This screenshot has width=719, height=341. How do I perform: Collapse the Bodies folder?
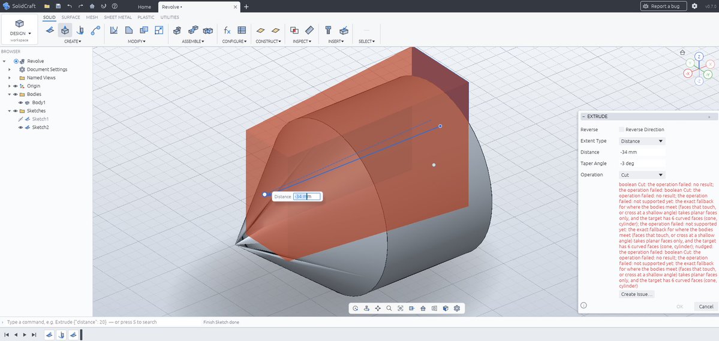tap(10, 95)
